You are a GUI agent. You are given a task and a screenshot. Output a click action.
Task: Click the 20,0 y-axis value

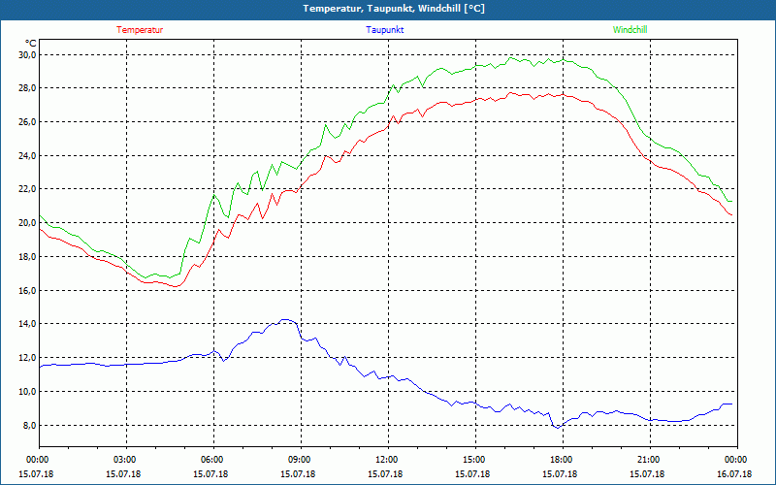tap(27, 223)
